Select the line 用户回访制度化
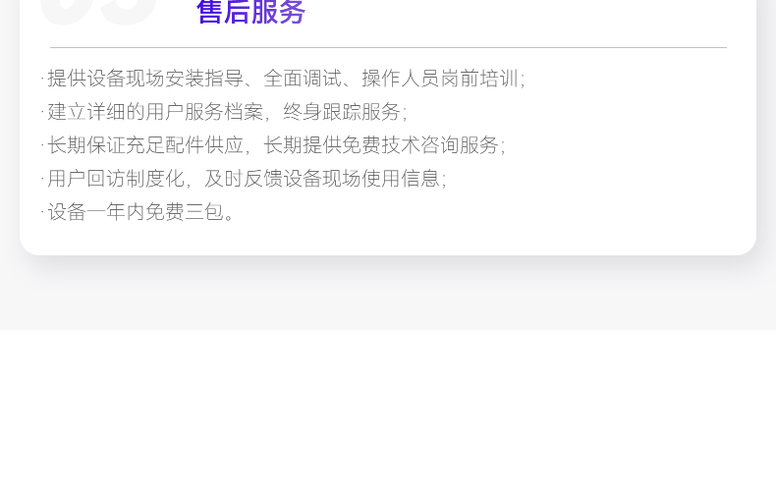Screen dimensions: 776x491 click(x=244, y=178)
